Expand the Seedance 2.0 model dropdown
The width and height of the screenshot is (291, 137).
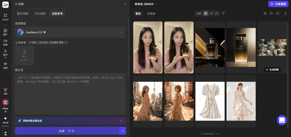pos(70,32)
